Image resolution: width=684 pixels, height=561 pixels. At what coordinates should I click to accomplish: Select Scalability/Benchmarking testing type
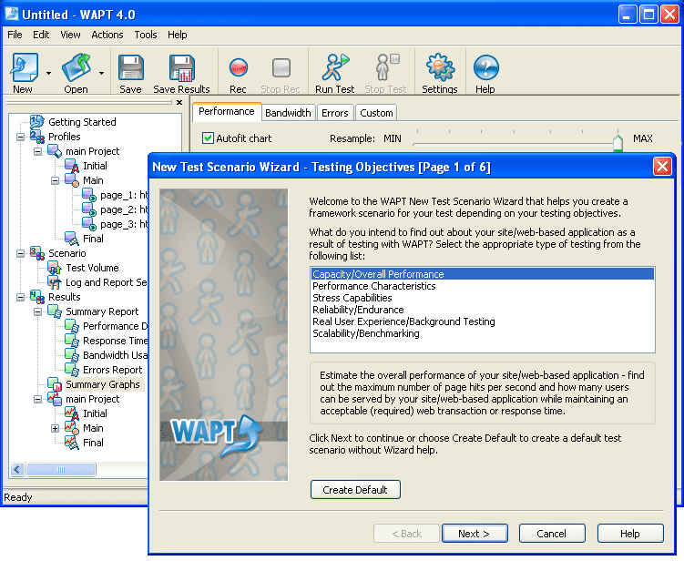(483, 333)
